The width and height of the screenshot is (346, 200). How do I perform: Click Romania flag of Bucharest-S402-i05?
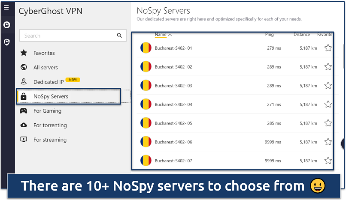click(x=146, y=123)
